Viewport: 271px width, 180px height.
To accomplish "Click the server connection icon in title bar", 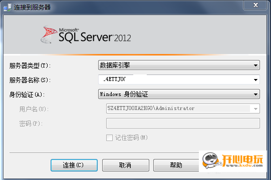I will point(8,7).
